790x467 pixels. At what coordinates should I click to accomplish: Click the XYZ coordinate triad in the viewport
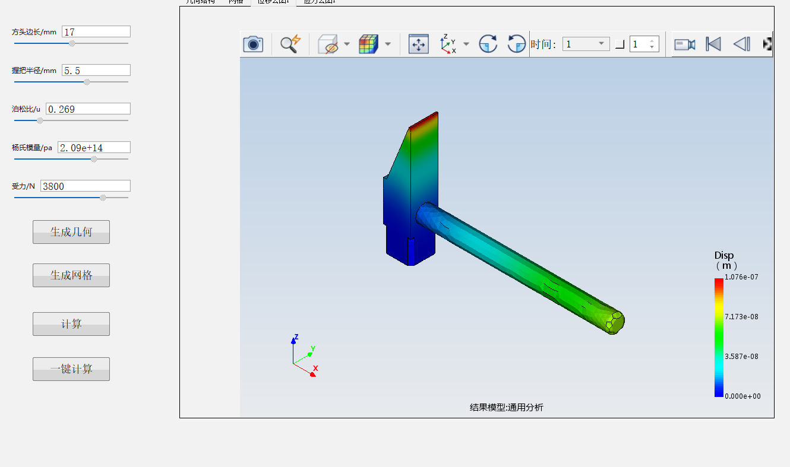pos(305,355)
